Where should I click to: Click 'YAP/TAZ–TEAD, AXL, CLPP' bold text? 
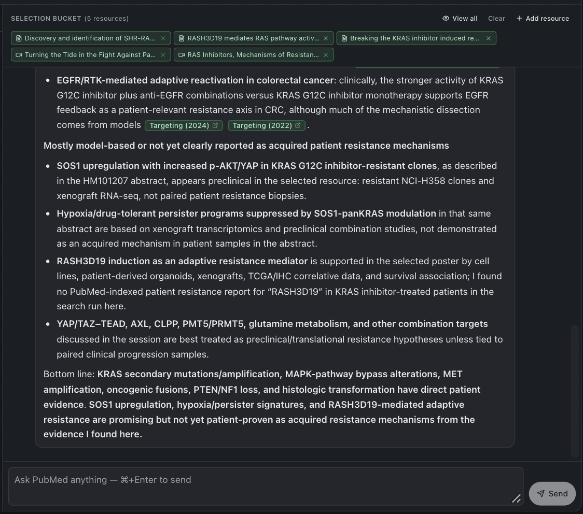click(272, 324)
